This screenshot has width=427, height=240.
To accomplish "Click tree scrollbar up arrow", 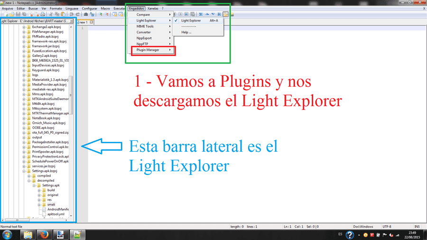I will (71, 27).
